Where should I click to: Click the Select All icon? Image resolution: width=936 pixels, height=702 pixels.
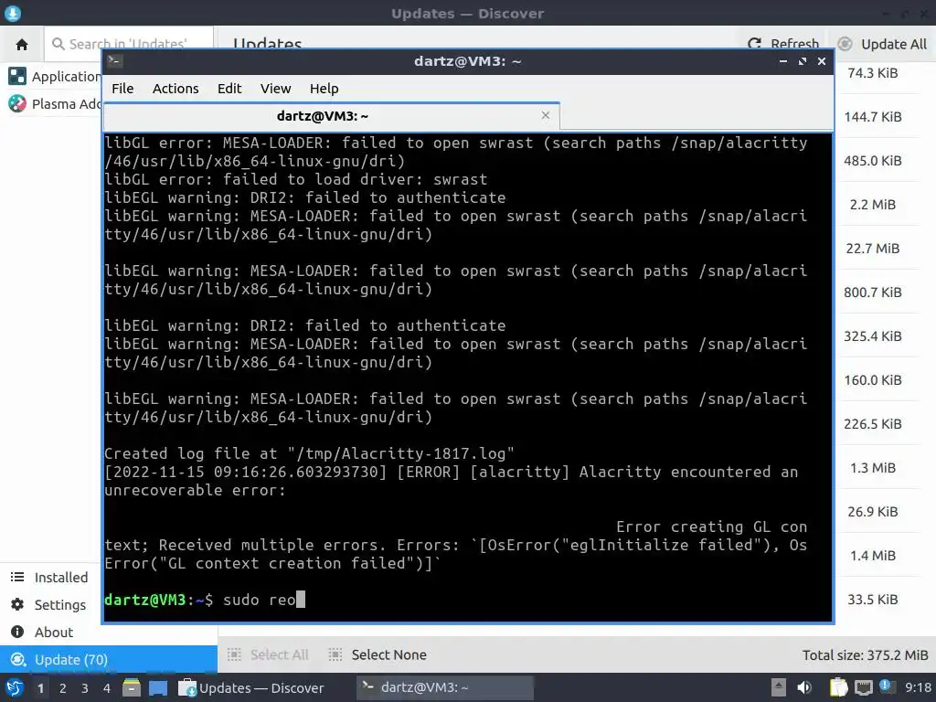click(234, 654)
